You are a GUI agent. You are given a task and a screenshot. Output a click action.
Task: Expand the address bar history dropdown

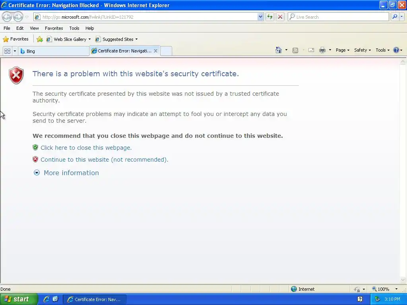(x=260, y=17)
